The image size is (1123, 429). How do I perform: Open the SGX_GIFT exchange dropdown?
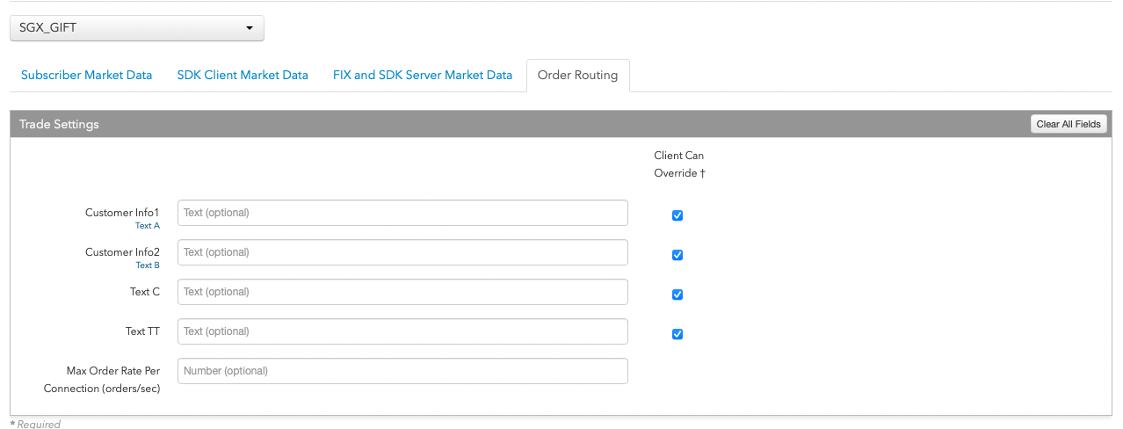(137, 28)
